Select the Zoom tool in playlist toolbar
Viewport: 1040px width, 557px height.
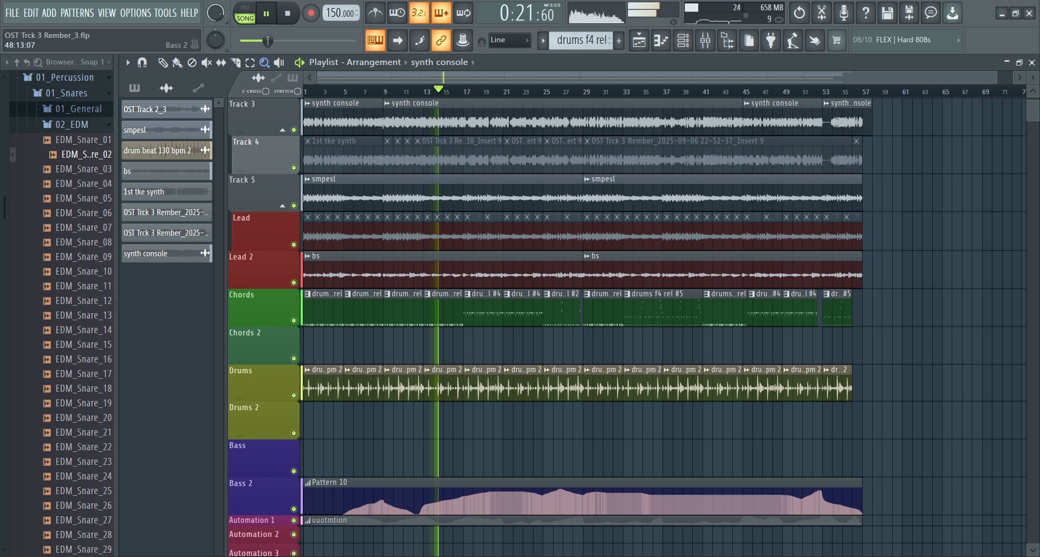(264, 63)
